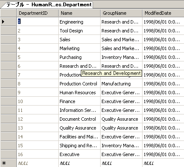The image size is (184, 167).
Task: Click the GroupName column header
Action: click(x=121, y=13)
